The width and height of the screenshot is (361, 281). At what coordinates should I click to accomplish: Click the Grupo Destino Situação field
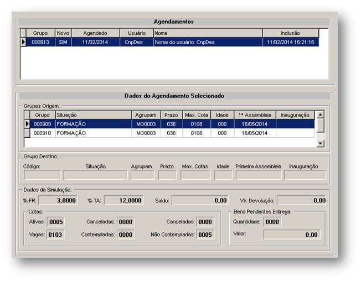tap(96, 175)
